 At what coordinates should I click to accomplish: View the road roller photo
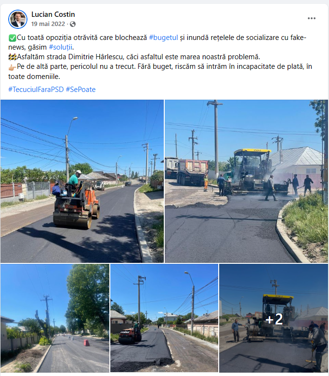[x=82, y=182]
